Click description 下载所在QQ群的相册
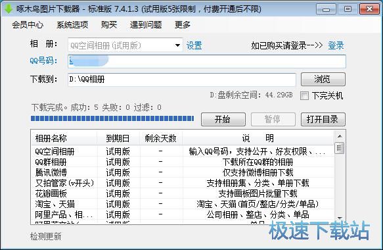Viewport: 383px width, 250px height. click(x=258, y=162)
